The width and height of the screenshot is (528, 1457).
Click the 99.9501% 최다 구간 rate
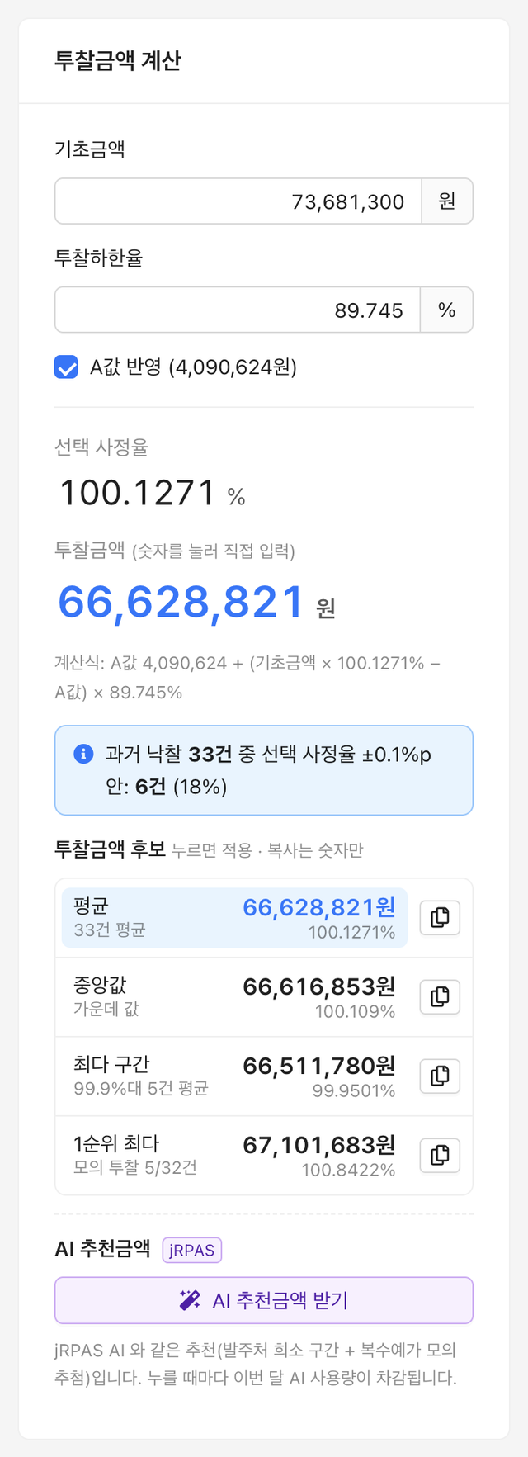point(354,1090)
